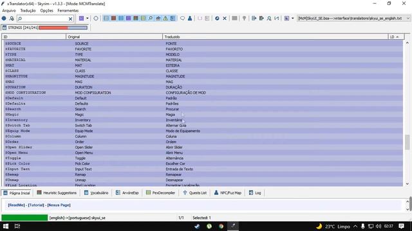This screenshot has width=412, height=231.
Task: Click the grey pin toolbar icon
Action: [x=245, y=19]
